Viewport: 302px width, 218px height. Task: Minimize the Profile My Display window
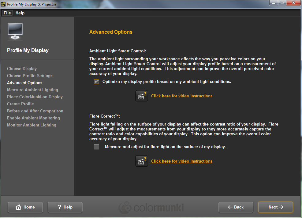(274, 3)
